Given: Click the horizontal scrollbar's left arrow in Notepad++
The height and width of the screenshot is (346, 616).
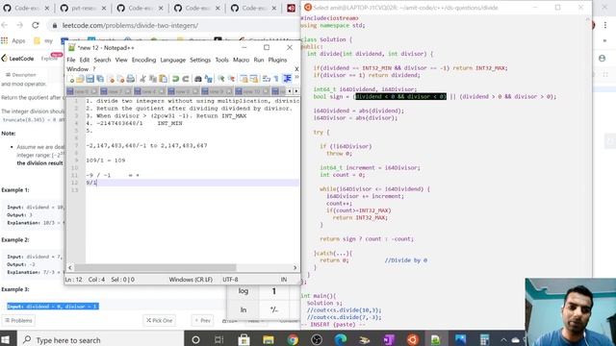Looking at the screenshot, I should point(70,267).
